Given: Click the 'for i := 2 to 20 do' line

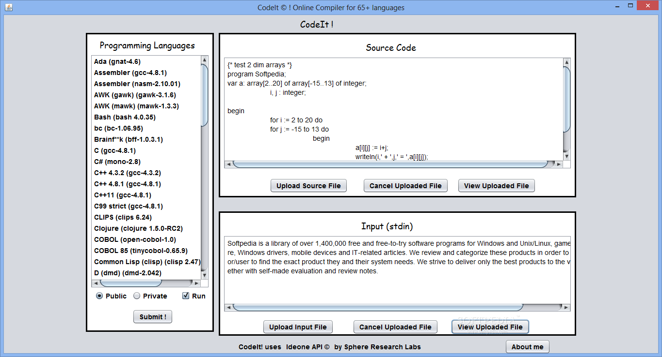Looking at the screenshot, I should click(296, 120).
